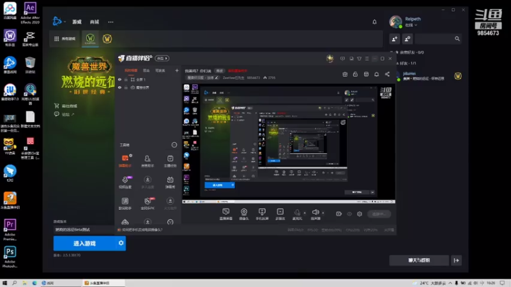
Task: Switch to the 可发弹 scene tab
Action: coord(160,70)
